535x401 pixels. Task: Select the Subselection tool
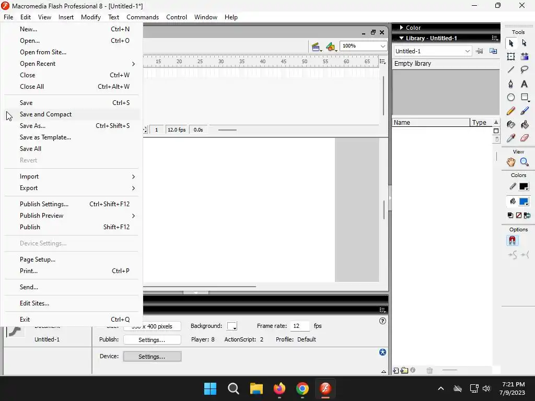525,43
